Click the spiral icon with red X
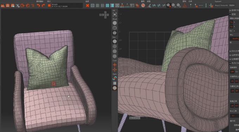Image resolution: width=239 pixels, height=132 pixels. click(x=169, y=6)
